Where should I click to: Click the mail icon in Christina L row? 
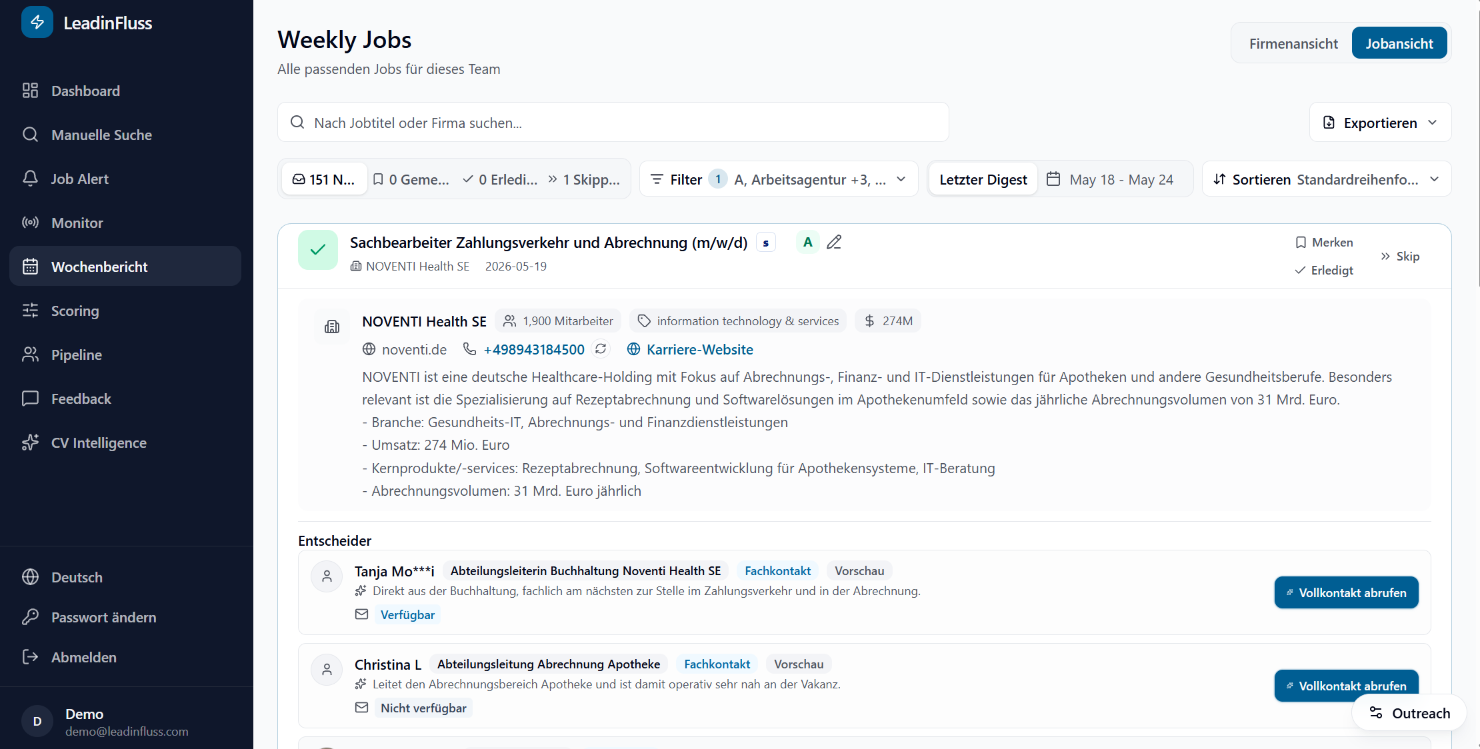coord(361,708)
